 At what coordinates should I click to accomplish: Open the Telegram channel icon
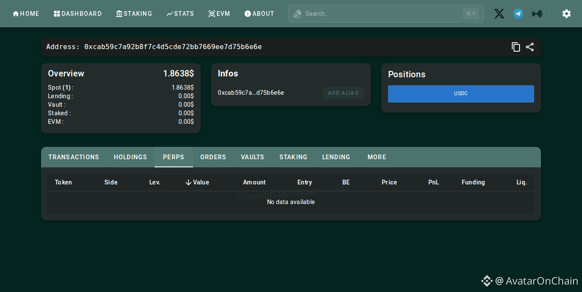518,14
